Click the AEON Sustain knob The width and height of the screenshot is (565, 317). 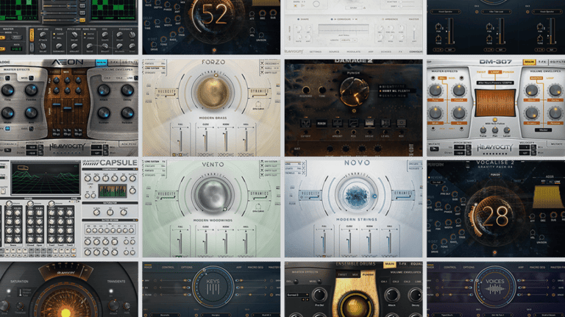[x=104, y=113]
